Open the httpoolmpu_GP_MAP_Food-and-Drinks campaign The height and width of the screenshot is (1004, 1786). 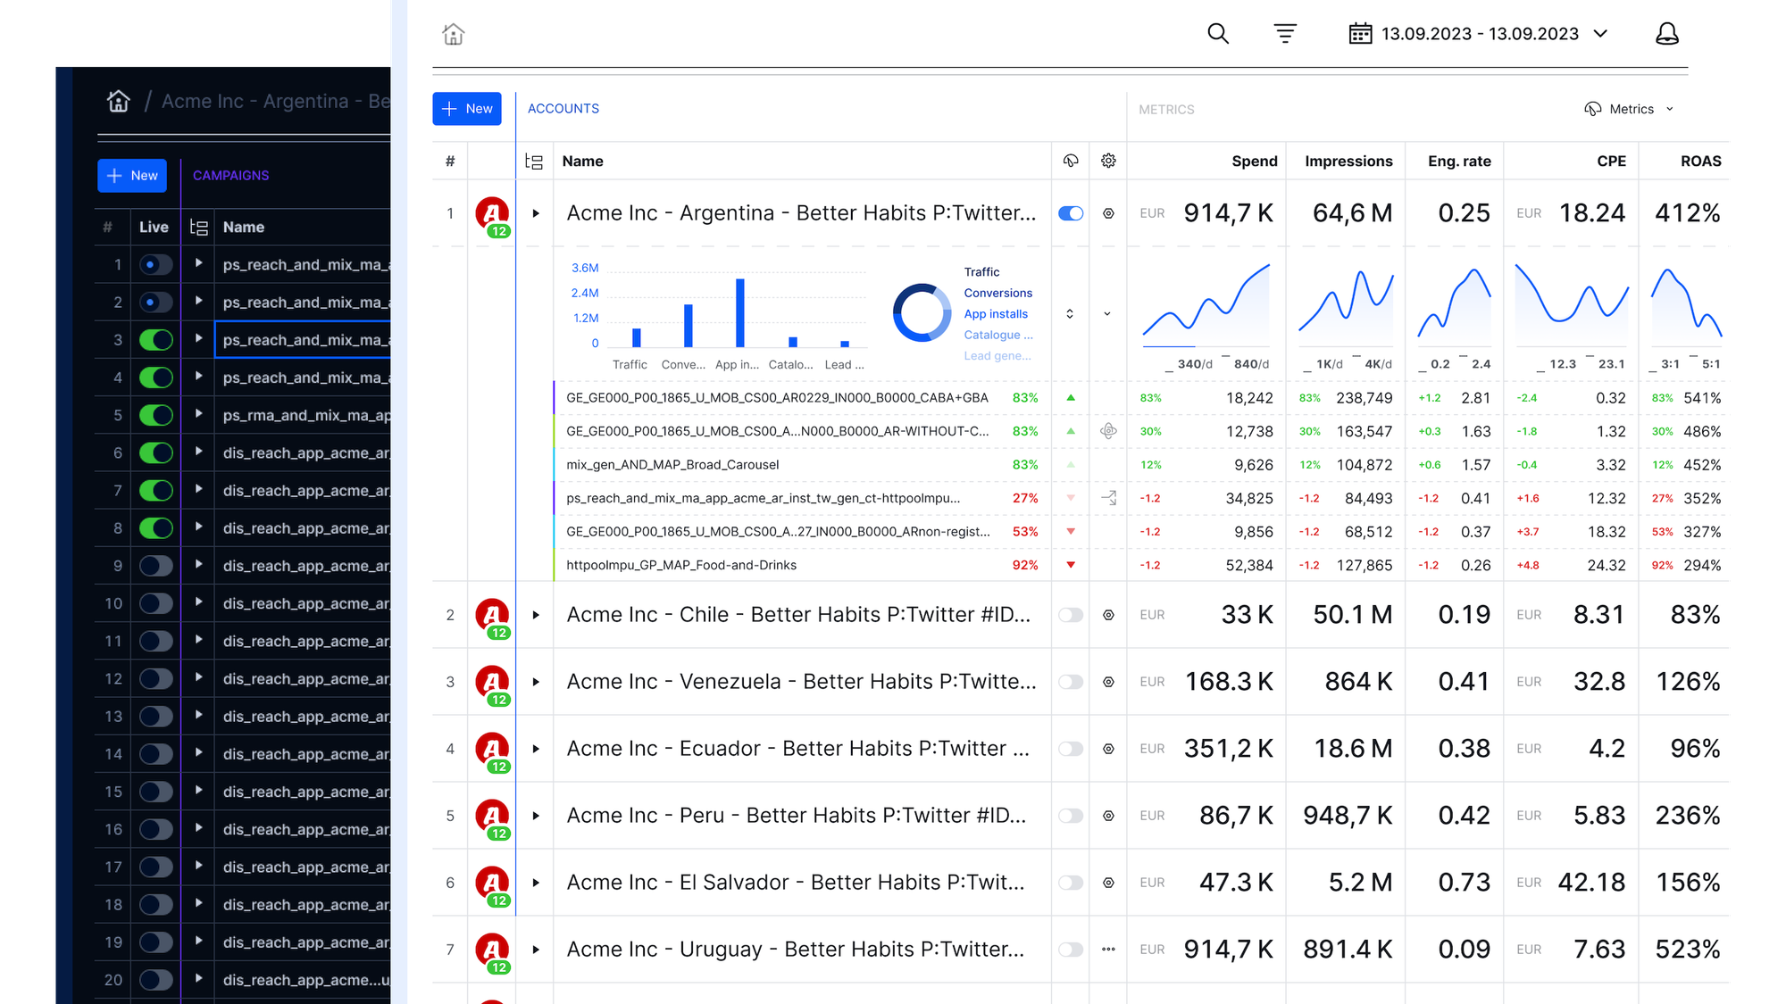pos(681,565)
